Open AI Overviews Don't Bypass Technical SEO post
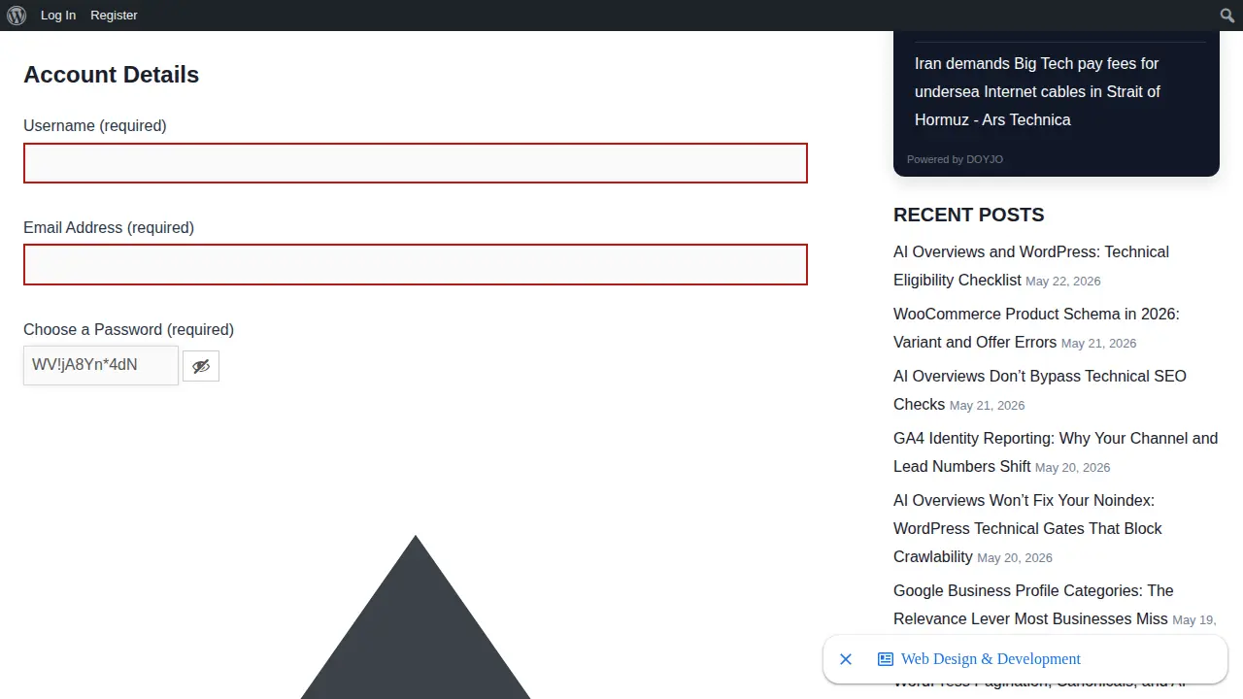 (1040, 390)
